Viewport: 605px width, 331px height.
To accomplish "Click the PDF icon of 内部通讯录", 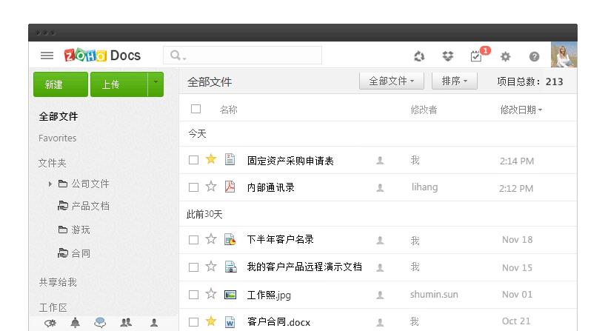I will point(230,187).
